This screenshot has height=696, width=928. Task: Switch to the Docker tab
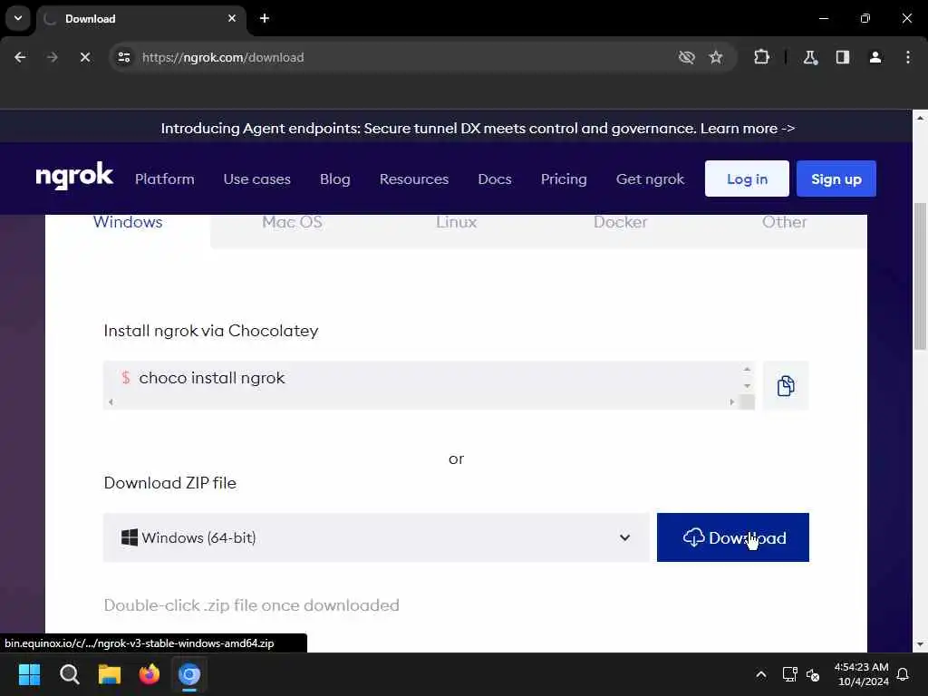pyautogui.click(x=620, y=223)
